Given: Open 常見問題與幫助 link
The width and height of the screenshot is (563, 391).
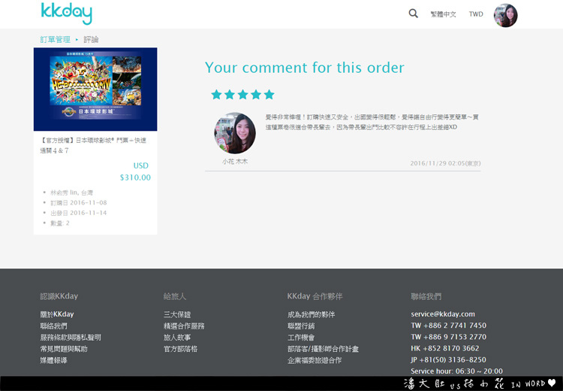Looking at the screenshot, I should pyautogui.click(x=64, y=349).
